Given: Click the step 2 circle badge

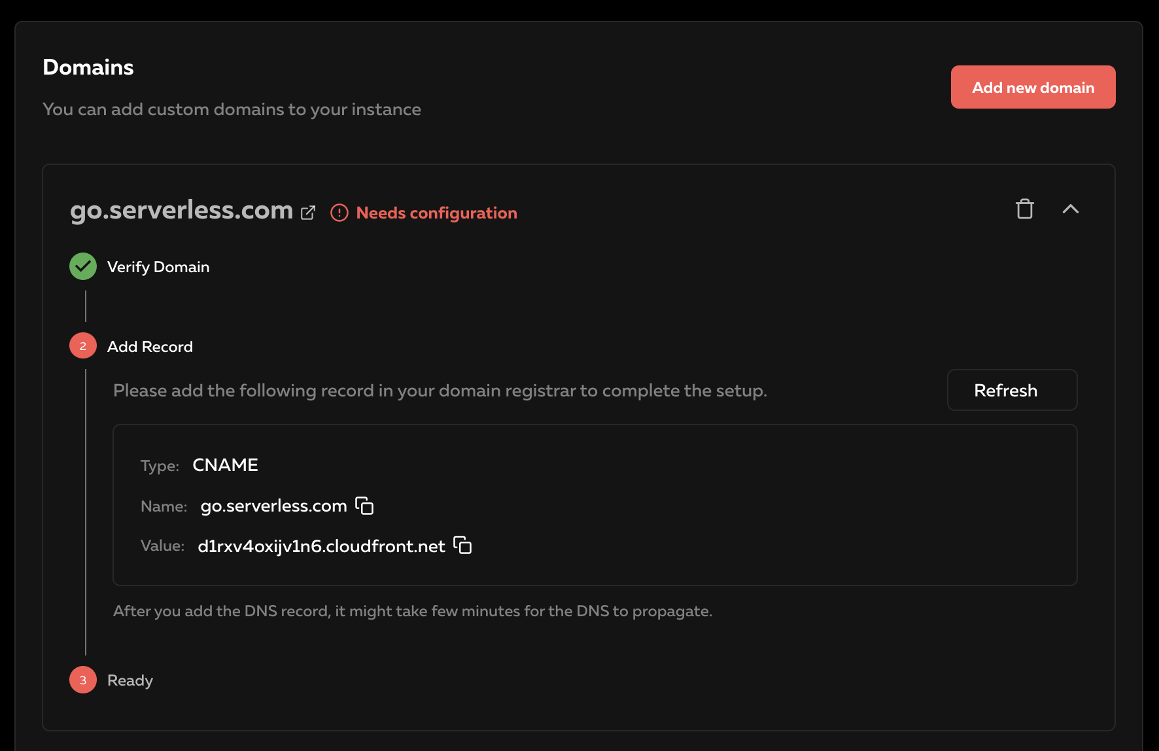Looking at the screenshot, I should pos(83,346).
